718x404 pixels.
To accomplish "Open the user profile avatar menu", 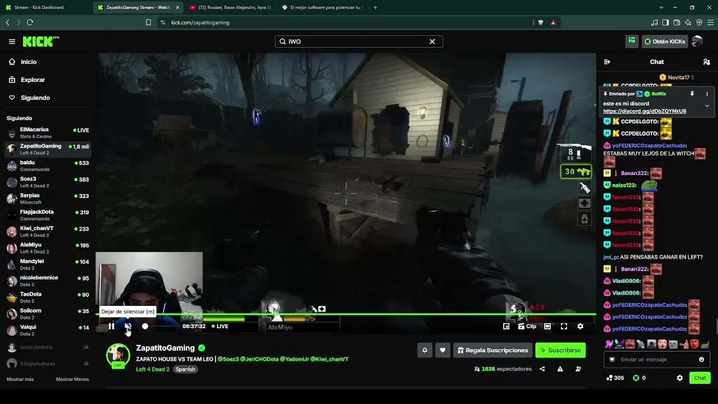I will pos(697,42).
